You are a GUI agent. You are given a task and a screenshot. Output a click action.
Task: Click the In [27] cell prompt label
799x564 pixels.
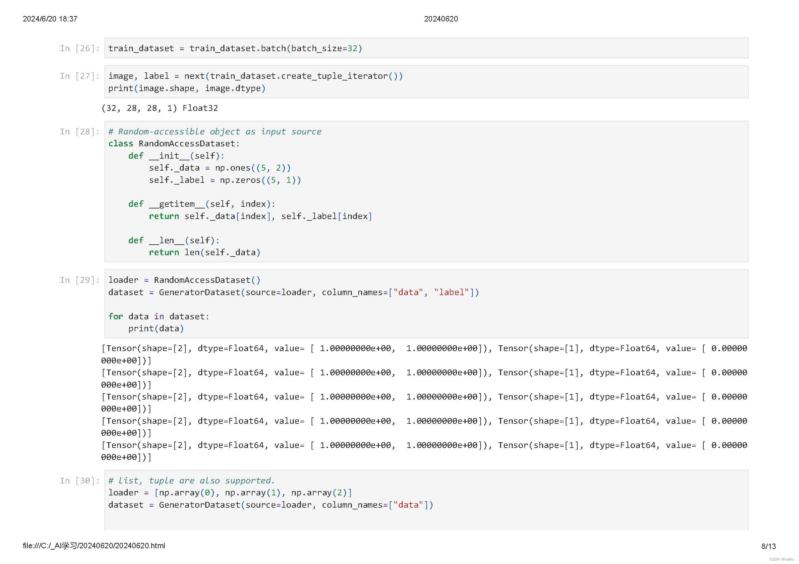79,76
